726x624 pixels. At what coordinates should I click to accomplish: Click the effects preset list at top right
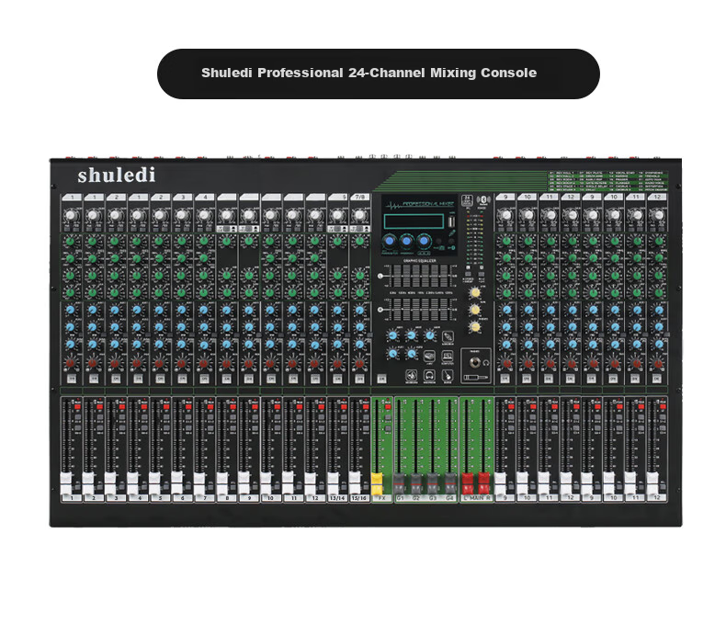(x=608, y=181)
